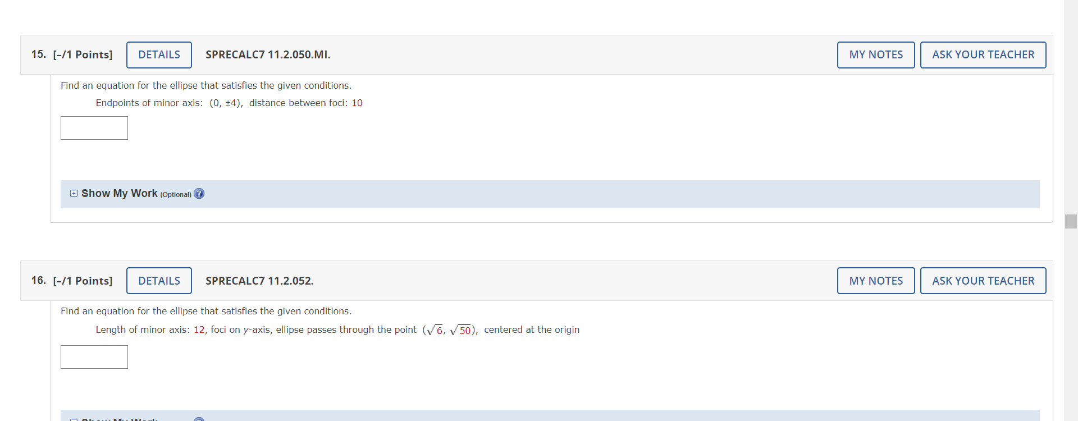Open MY NOTES for question 16
Image resolution: width=1078 pixels, height=421 pixels.
pos(876,281)
